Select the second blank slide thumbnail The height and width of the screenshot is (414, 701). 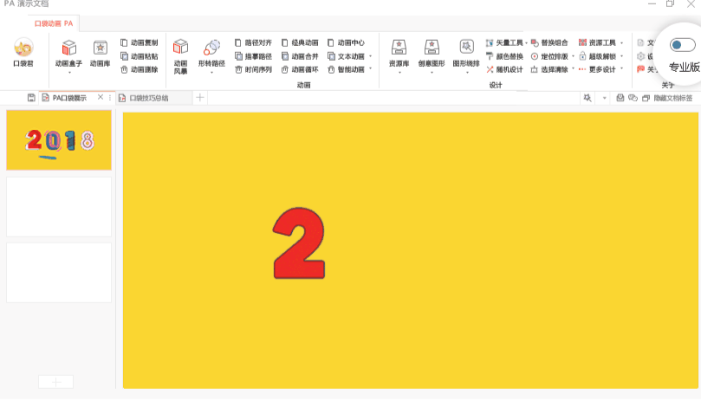click(x=59, y=206)
